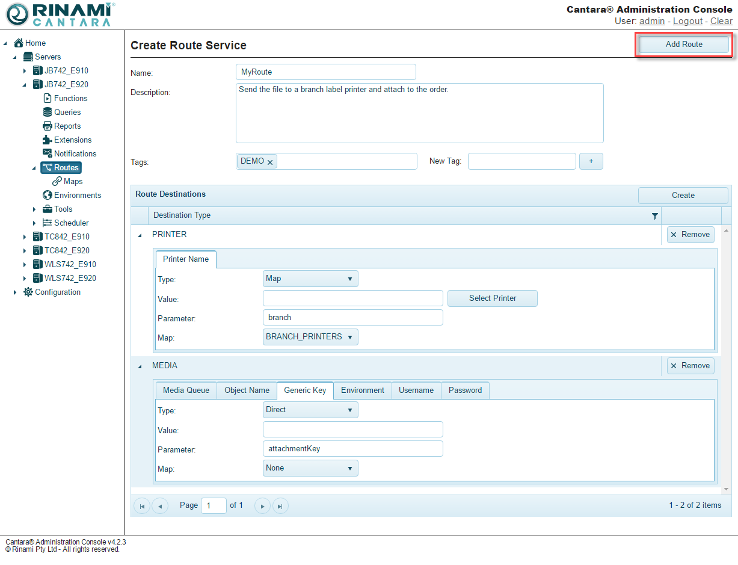This screenshot has width=738, height=565.
Task: Collapse the PRINTER destination row
Action: click(140, 235)
